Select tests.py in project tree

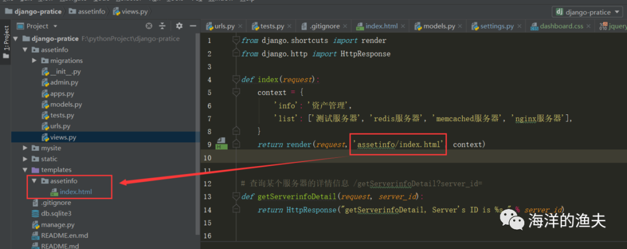(x=58, y=116)
